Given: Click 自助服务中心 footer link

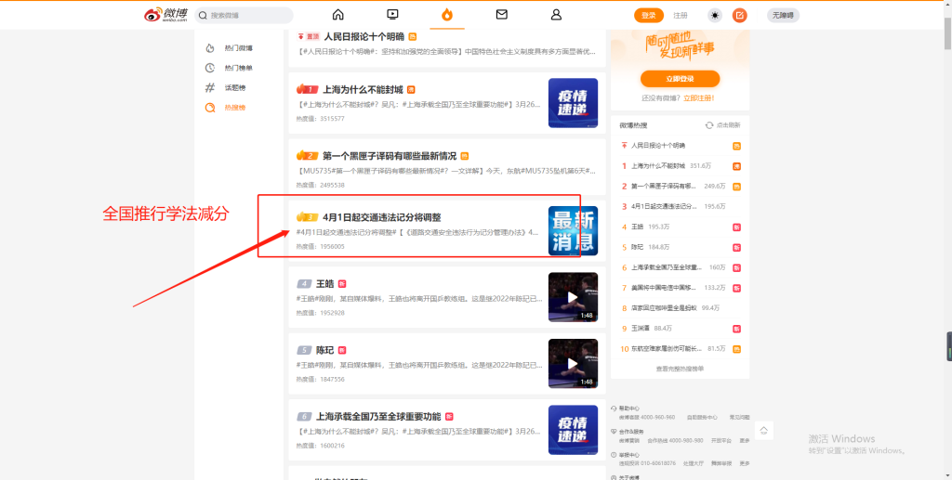Looking at the screenshot, I should 702,418.
